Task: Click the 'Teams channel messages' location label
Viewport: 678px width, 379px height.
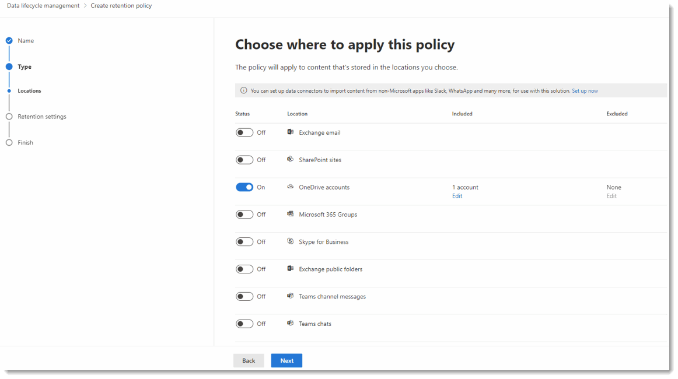Action: (x=333, y=296)
